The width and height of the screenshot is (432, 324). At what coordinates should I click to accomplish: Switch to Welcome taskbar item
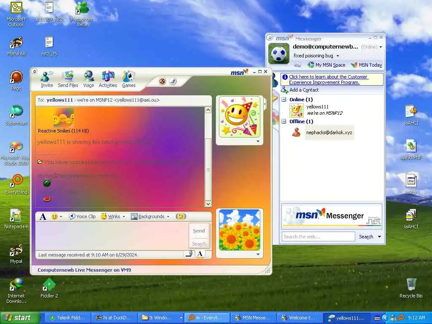coord(300,318)
